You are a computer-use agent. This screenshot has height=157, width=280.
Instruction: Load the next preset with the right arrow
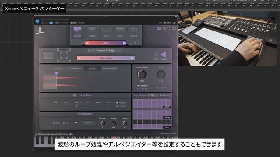124,43
